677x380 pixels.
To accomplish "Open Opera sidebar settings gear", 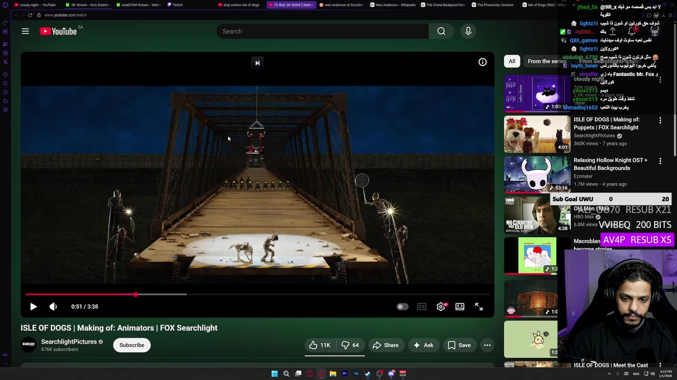I will pyautogui.click(x=5, y=110).
